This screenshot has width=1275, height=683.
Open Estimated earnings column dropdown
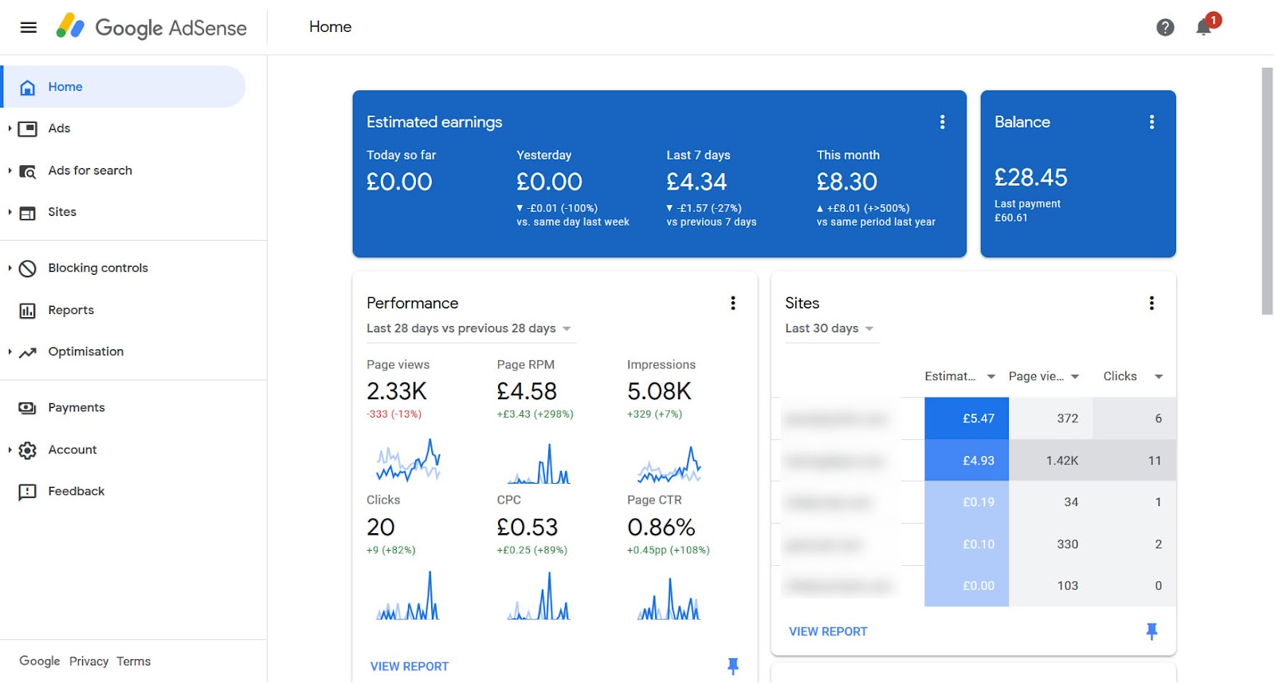991,376
